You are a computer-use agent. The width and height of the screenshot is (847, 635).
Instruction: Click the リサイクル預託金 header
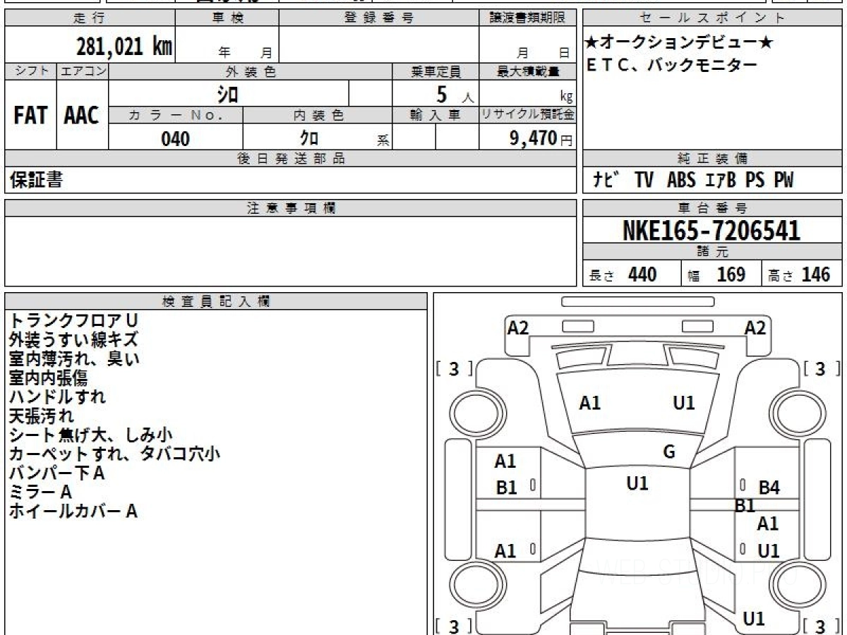(x=527, y=115)
